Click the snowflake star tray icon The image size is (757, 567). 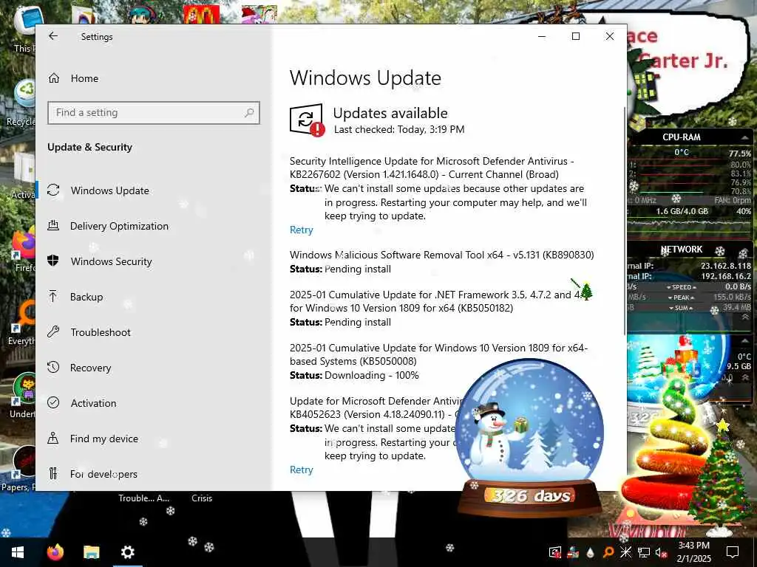[625, 552]
